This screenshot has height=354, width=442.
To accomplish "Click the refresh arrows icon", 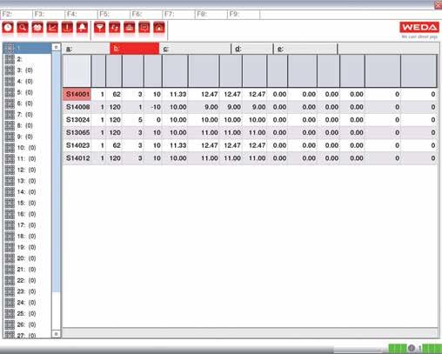I will coord(115,28).
